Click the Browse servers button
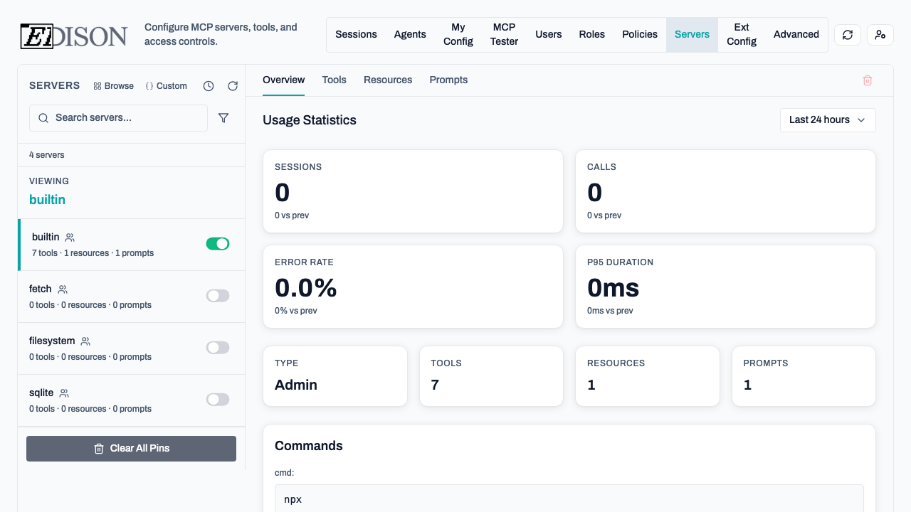The image size is (911, 512). coord(113,86)
